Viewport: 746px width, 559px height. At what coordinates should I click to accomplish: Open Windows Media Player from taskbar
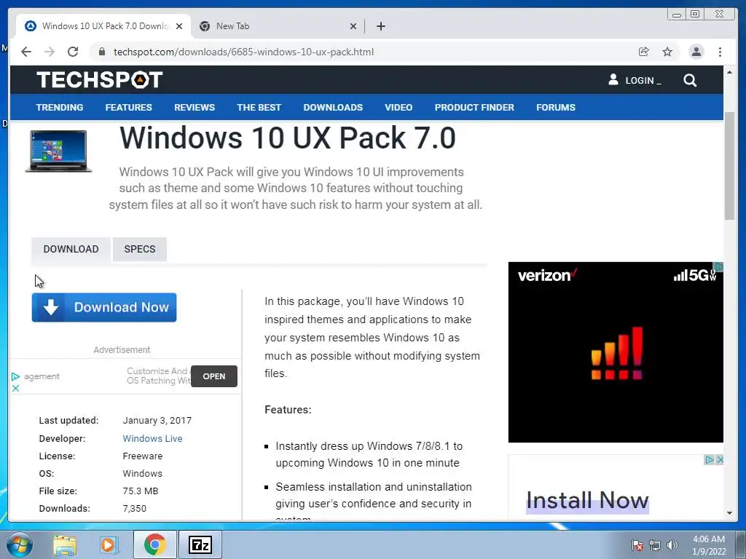pyautogui.click(x=108, y=545)
